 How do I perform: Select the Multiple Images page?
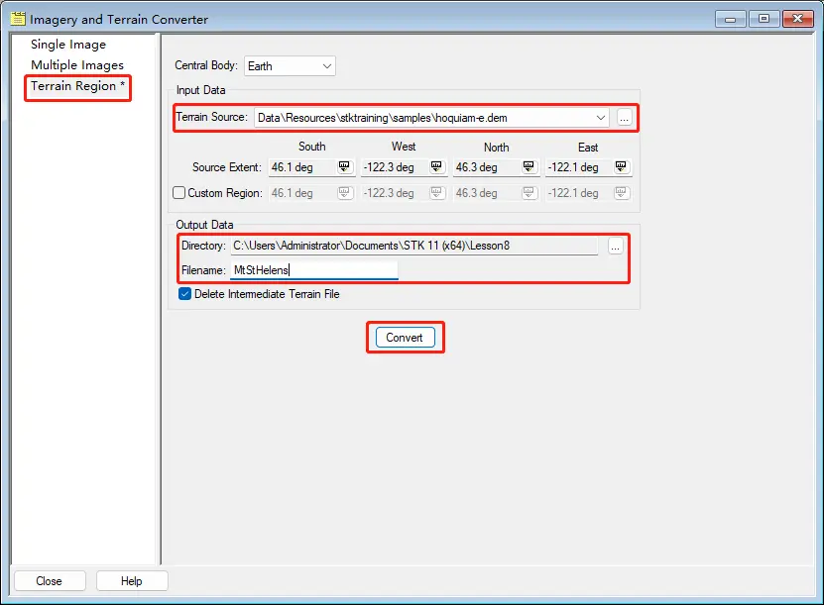[x=77, y=65]
